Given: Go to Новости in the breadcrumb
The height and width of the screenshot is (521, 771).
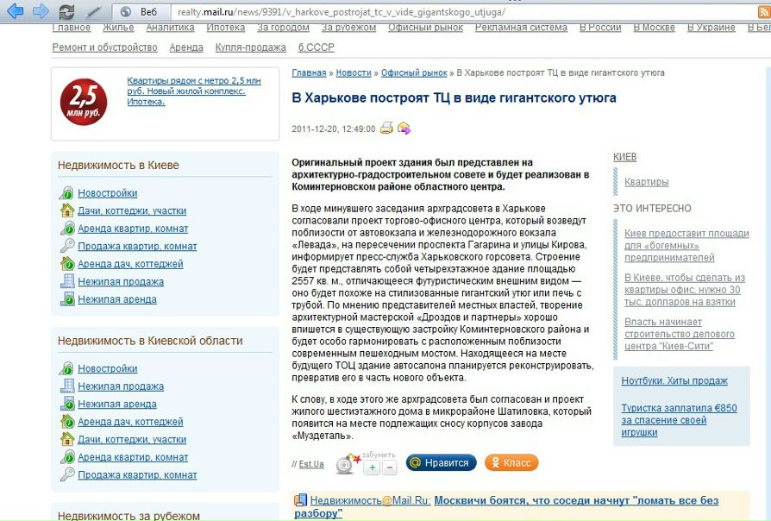Looking at the screenshot, I should pyautogui.click(x=354, y=73).
